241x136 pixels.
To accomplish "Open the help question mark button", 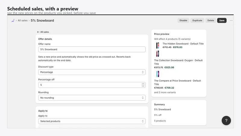I will [x=226, y=121].
